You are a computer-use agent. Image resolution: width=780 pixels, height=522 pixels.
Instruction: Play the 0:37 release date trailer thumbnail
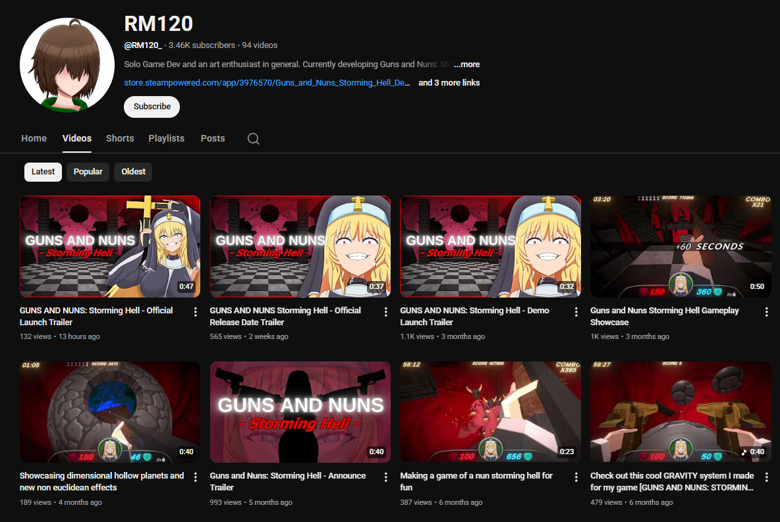coord(300,247)
